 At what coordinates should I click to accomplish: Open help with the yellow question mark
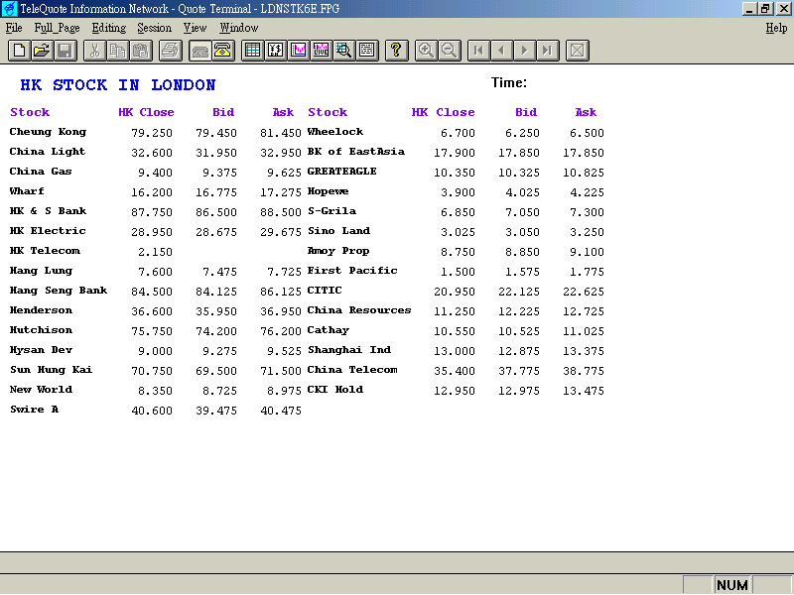396,51
